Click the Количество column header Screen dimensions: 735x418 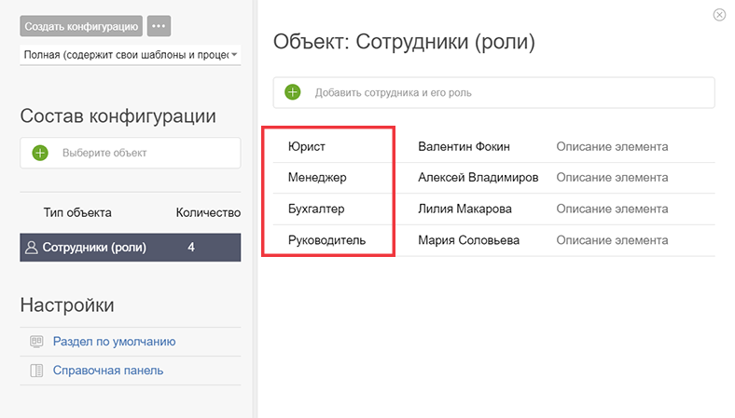pyautogui.click(x=208, y=212)
